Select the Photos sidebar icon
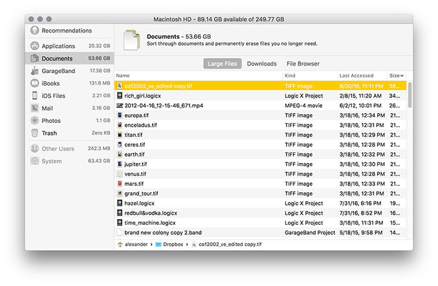 coord(34,121)
